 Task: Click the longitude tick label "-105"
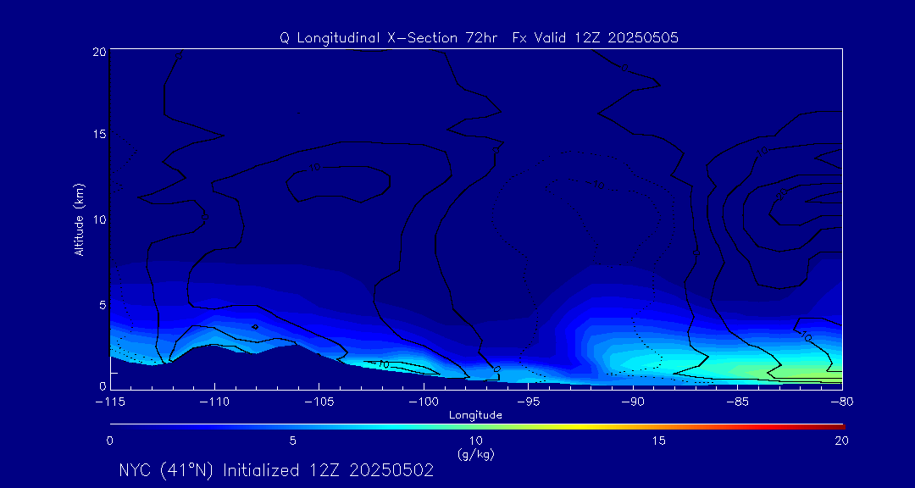click(x=319, y=402)
